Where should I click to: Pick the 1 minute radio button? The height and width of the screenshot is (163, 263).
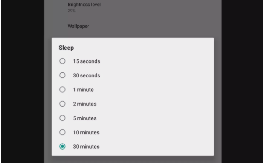coord(62,89)
